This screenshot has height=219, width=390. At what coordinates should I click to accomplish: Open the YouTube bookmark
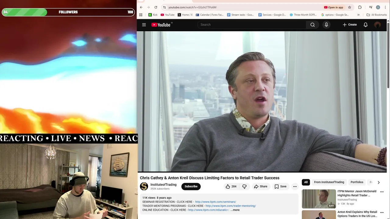coord(168,15)
